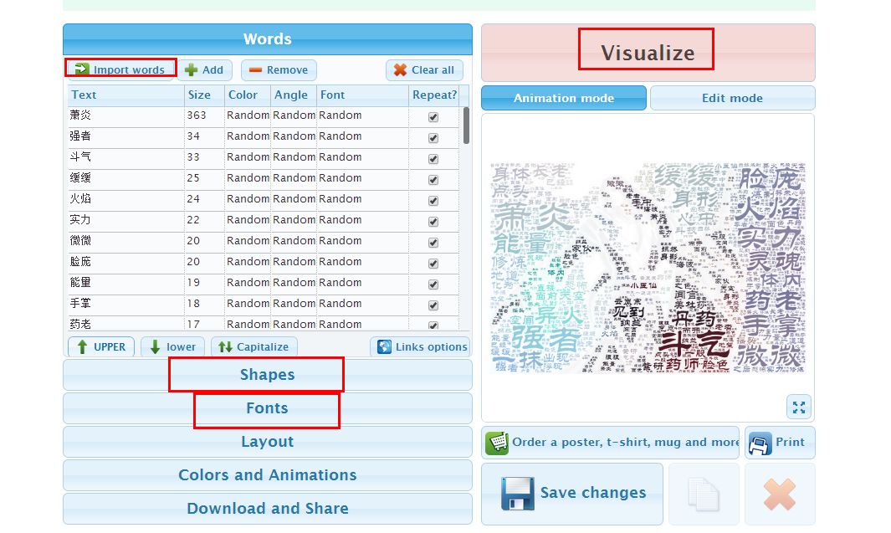891x533 pixels.
Task: Open fullscreen view of word cloud
Action: point(799,407)
